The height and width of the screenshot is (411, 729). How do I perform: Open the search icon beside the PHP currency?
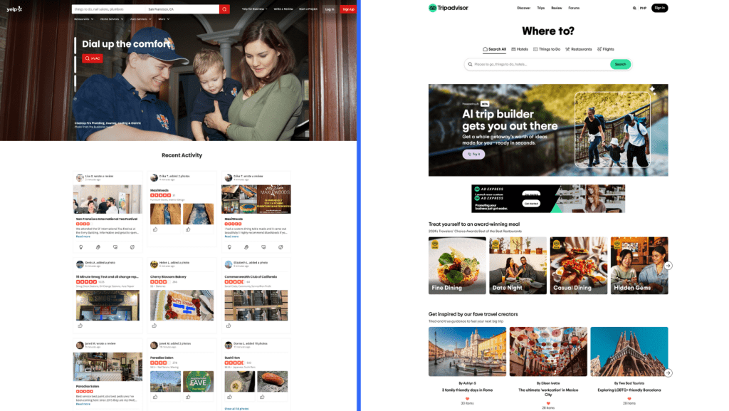click(634, 8)
